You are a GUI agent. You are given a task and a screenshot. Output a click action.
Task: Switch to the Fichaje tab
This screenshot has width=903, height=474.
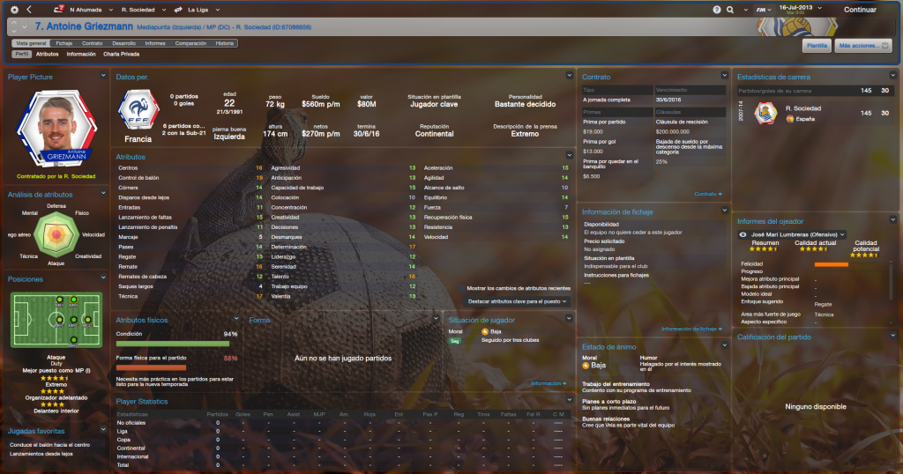point(63,42)
